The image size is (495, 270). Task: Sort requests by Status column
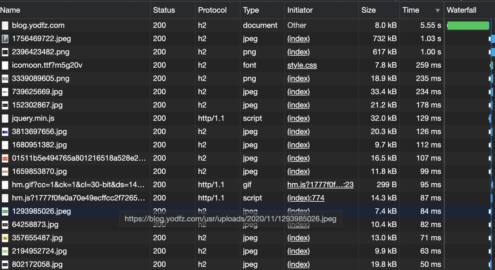173,10
